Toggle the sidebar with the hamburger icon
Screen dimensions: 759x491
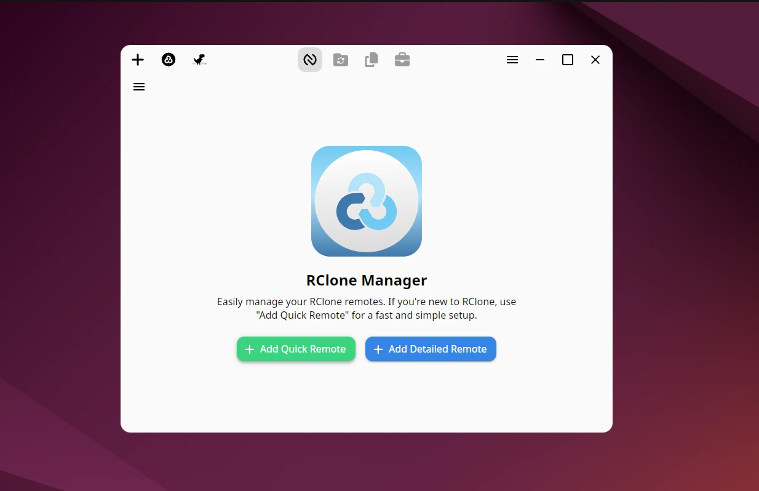(x=139, y=87)
